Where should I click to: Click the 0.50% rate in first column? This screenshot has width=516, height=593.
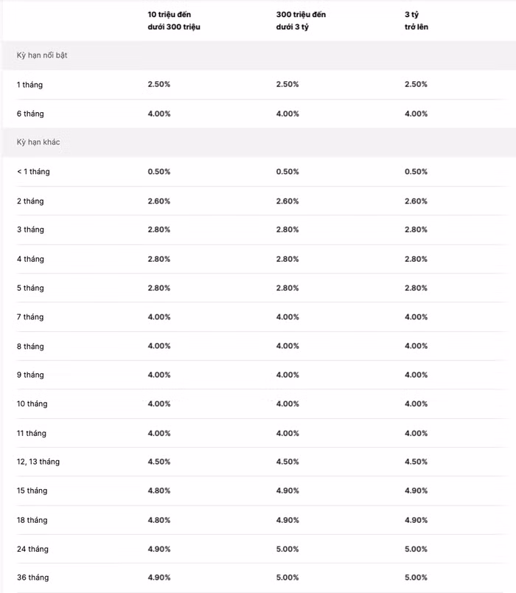pyautogui.click(x=159, y=172)
